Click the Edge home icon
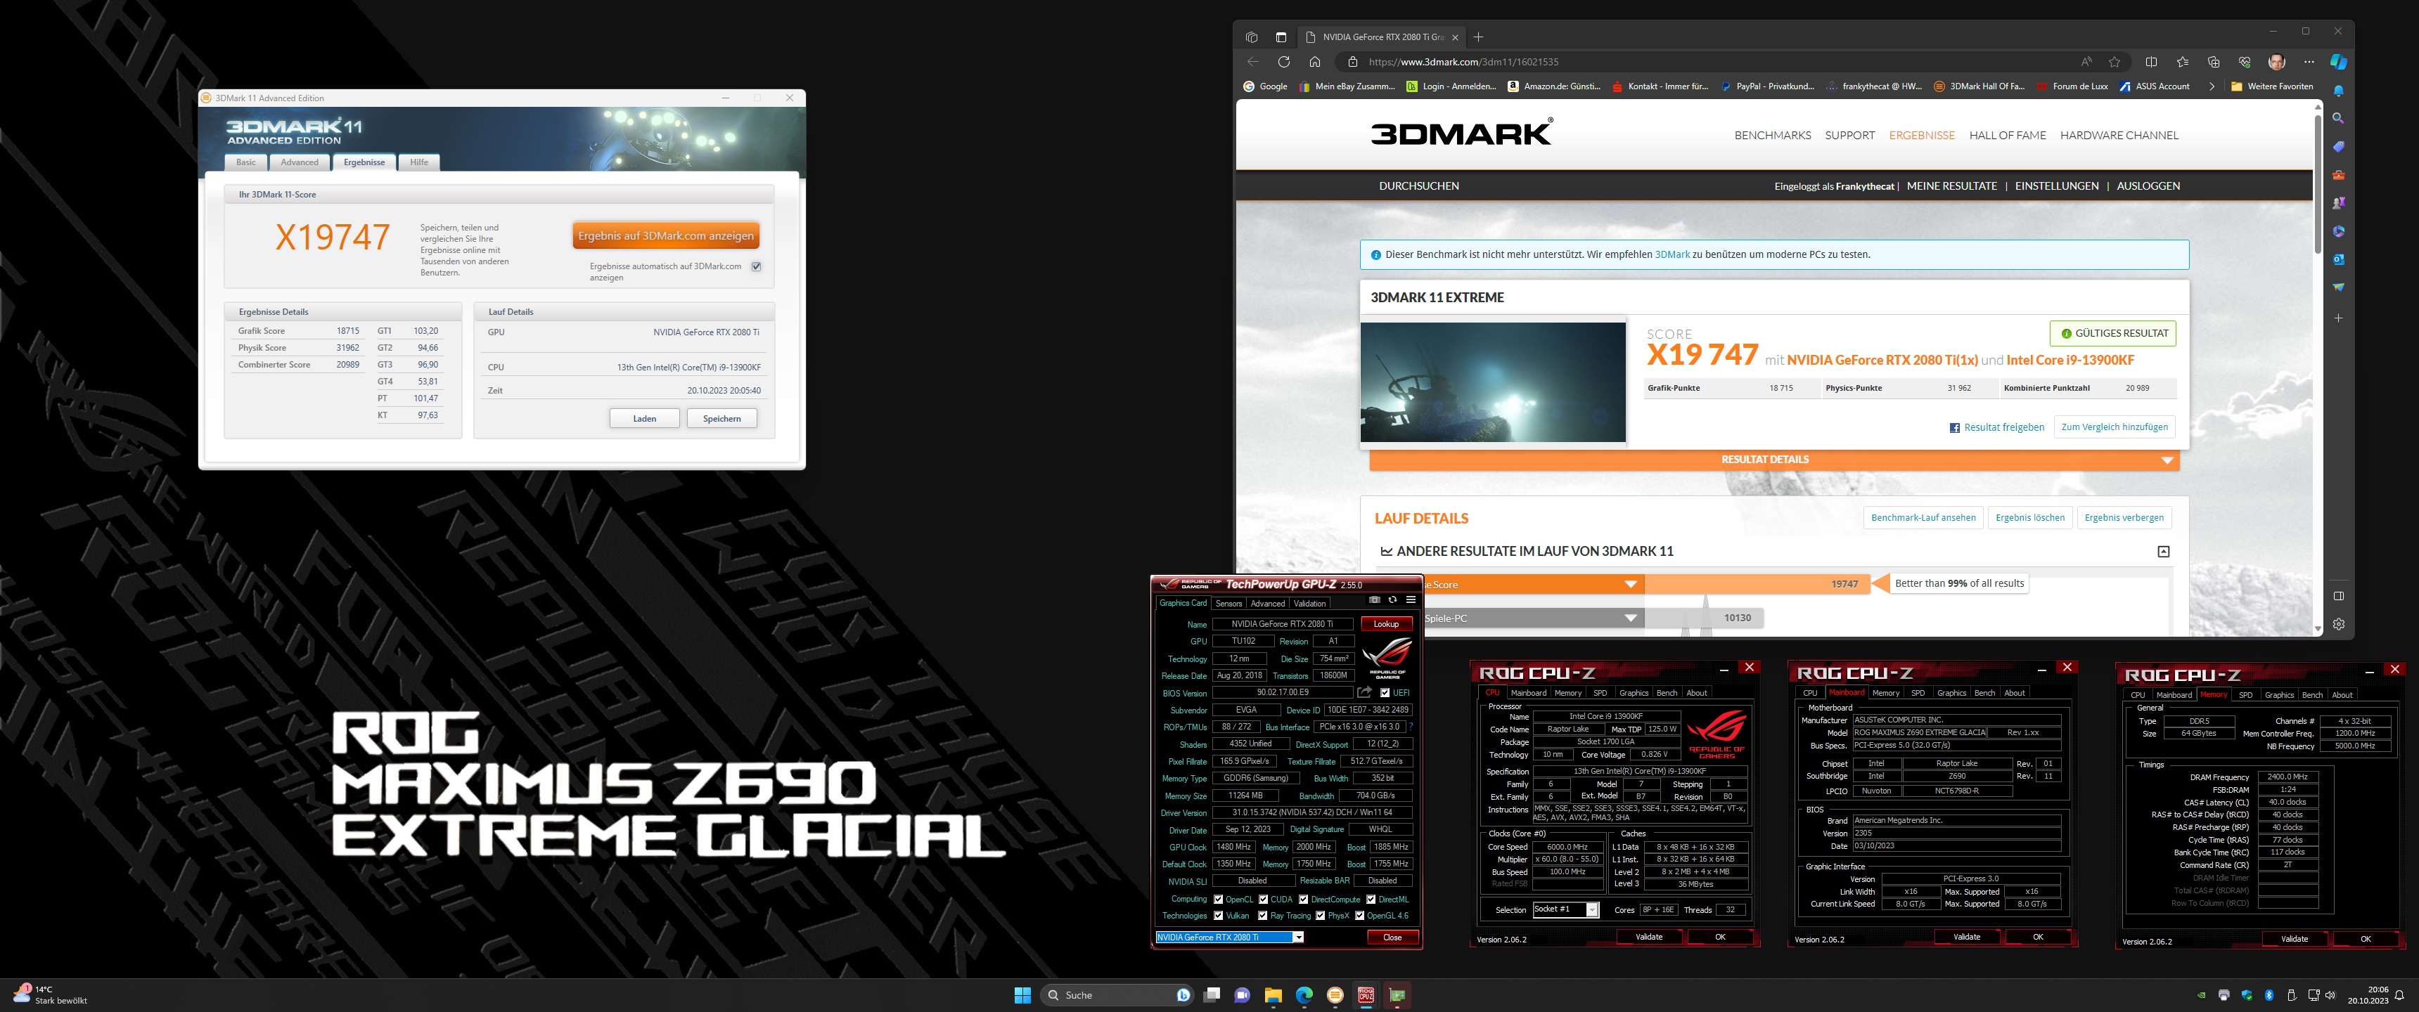 1315,62
